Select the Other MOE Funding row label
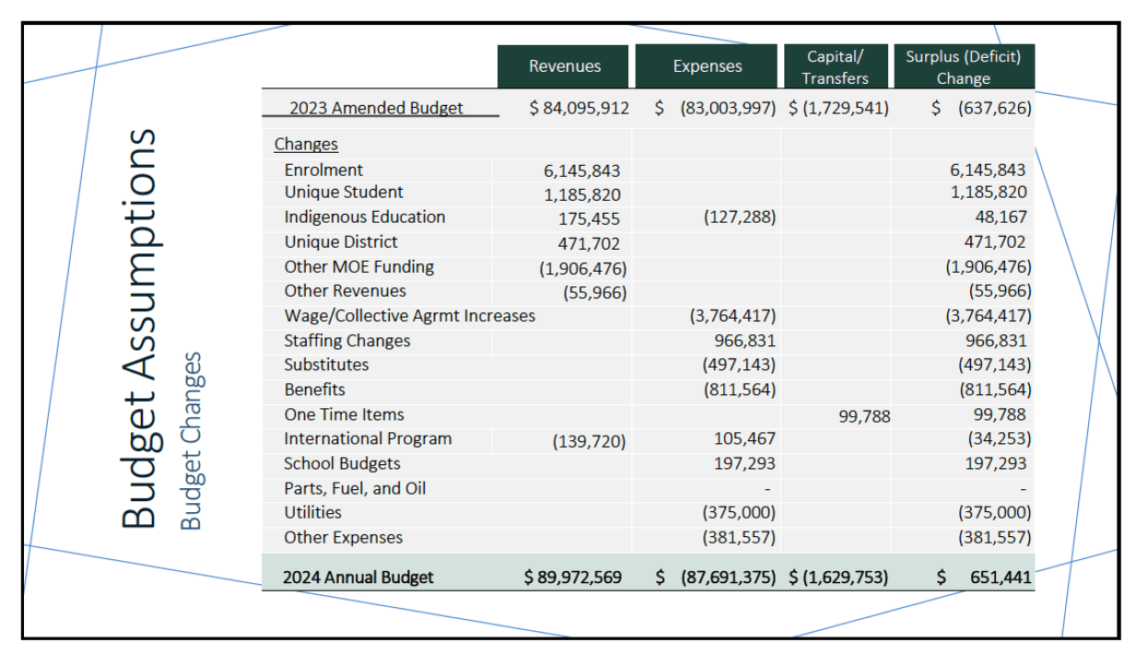1136x654 pixels. point(358,267)
